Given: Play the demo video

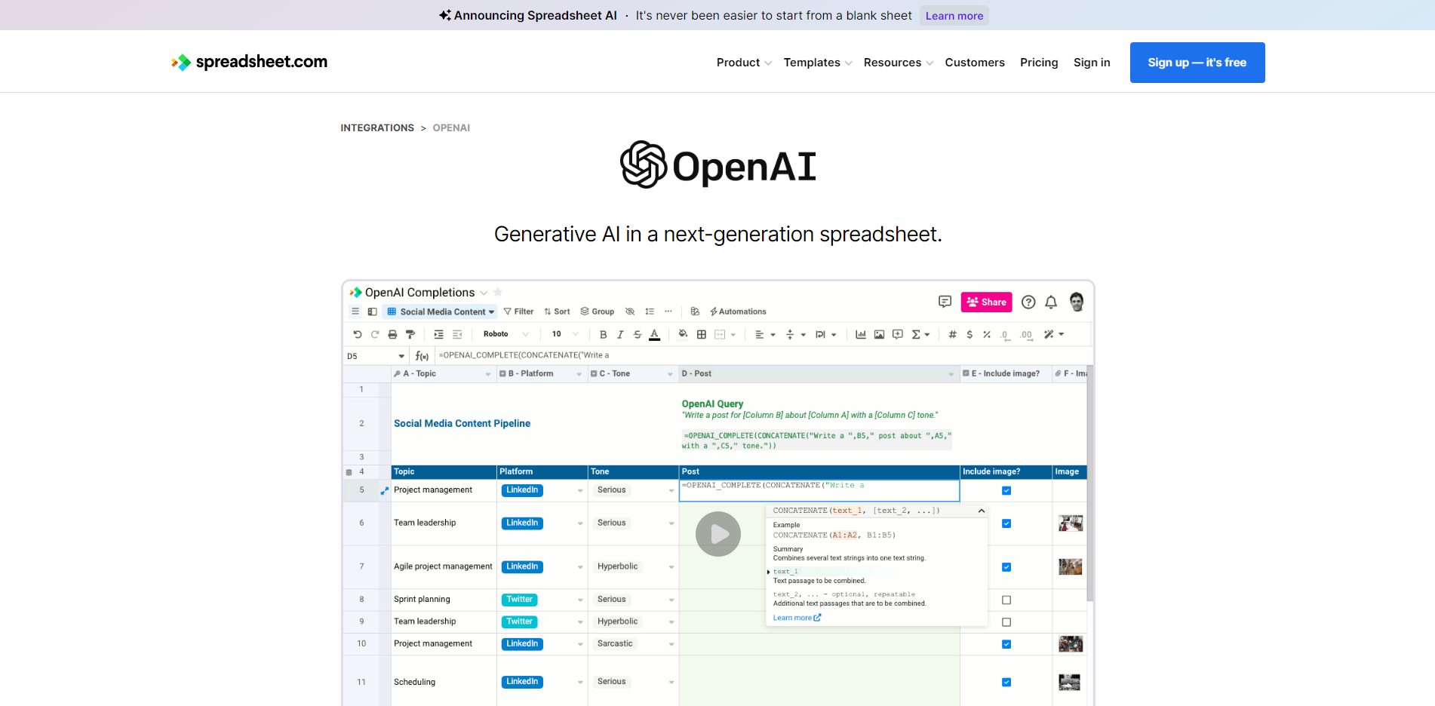Looking at the screenshot, I should click(x=718, y=534).
